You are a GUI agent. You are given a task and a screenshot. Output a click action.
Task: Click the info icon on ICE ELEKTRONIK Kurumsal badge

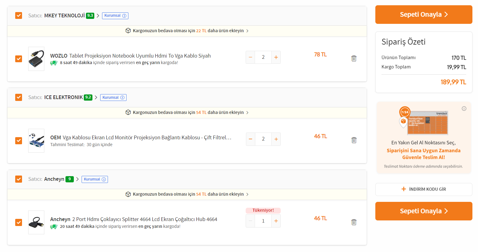pos(123,98)
